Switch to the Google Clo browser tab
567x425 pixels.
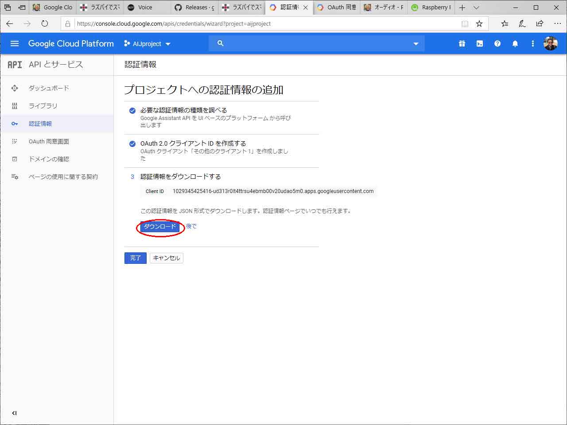(x=53, y=8)
